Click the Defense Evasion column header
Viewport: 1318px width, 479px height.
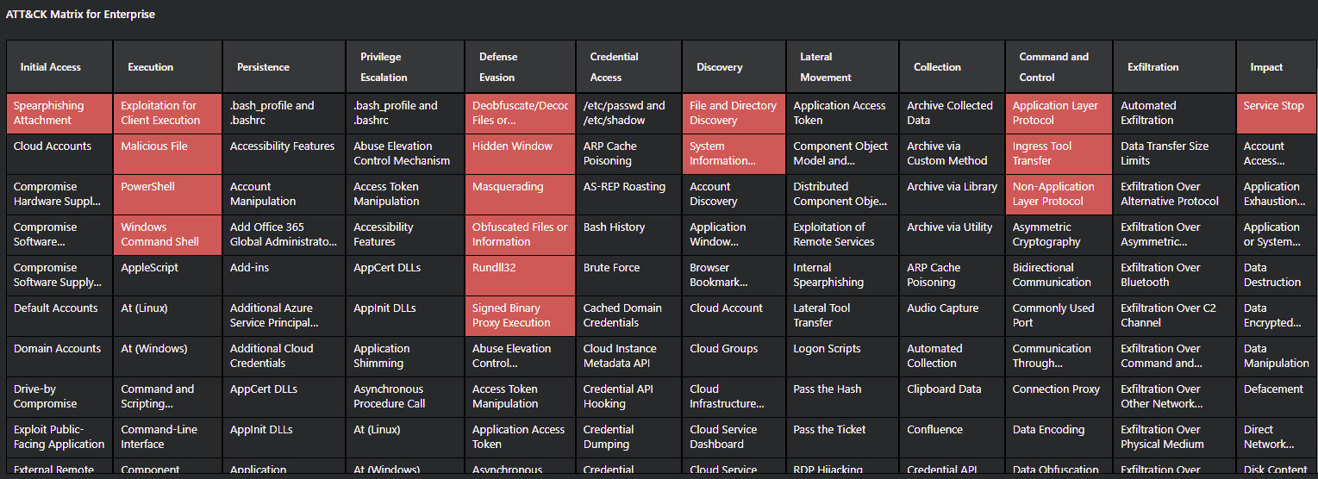pos(521,67)
